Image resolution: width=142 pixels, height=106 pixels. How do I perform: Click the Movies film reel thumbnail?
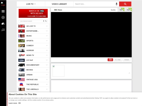tap(22, 70)
